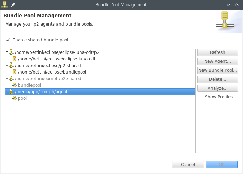
Task: Run Analyze... on the selected agent
Action: [217, 88]
